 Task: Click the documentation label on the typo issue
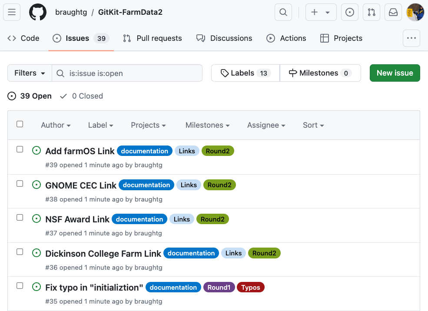point(173,287)
